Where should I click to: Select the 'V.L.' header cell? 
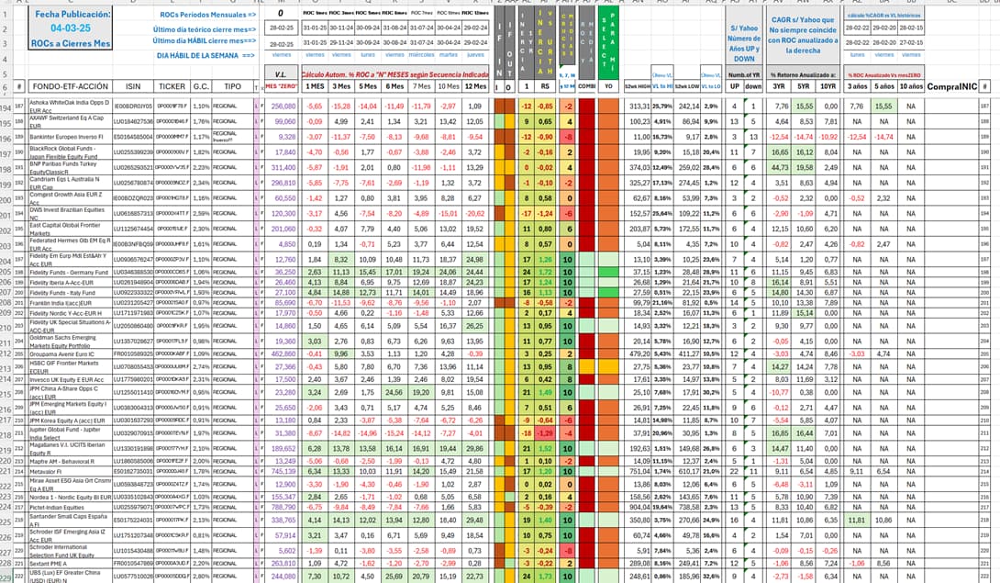pyautogui.click(x=281, y=74)
